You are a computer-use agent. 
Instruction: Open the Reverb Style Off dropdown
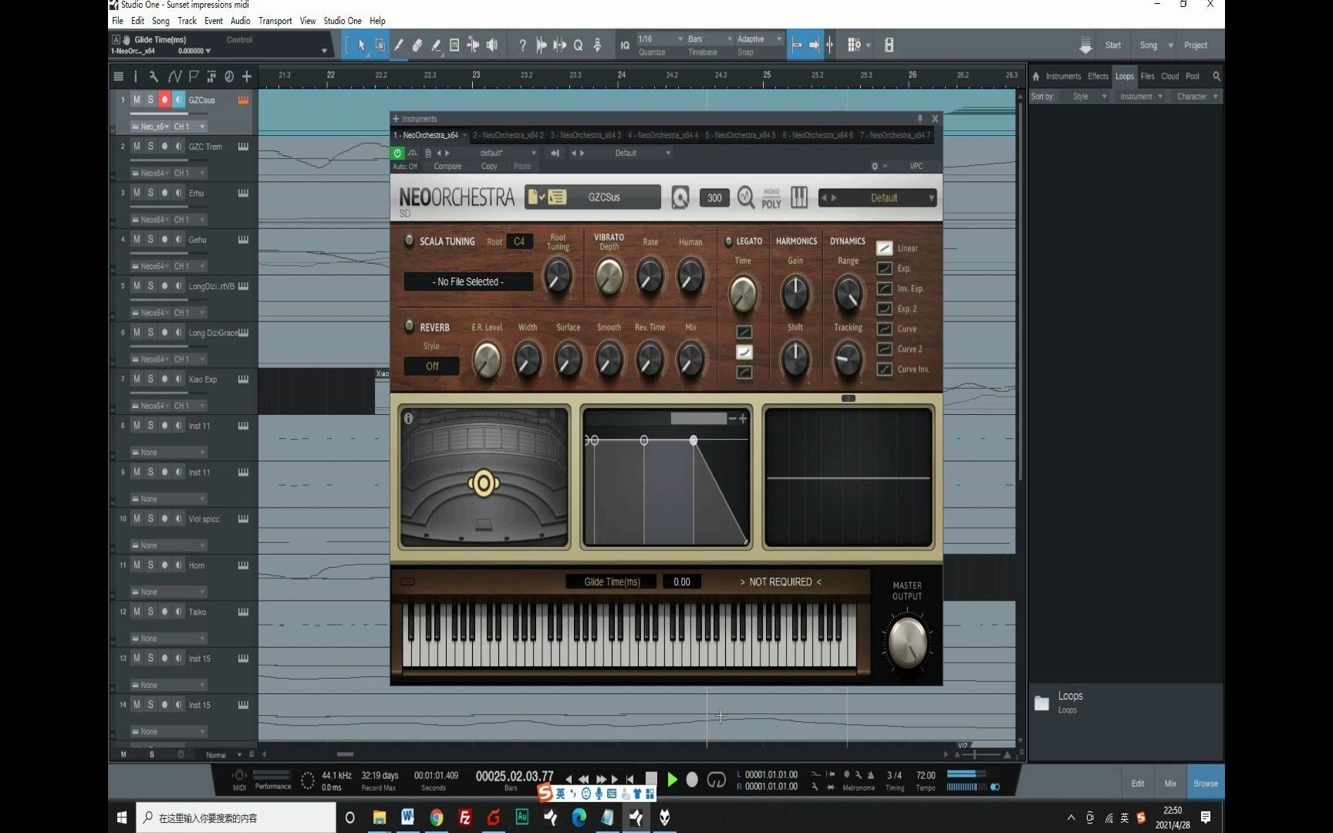(432, 366)
